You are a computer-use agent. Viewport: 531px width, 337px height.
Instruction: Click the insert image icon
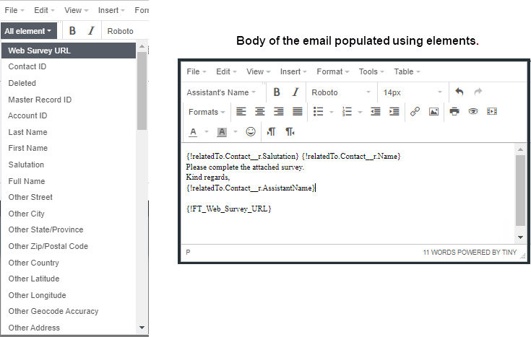[433, 112]
